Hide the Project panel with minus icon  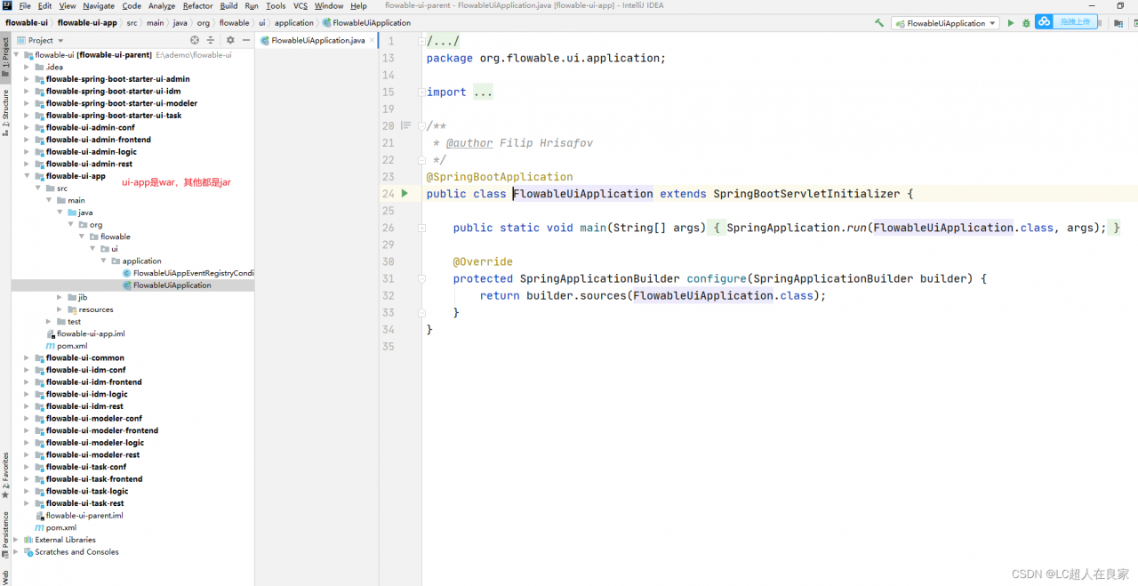(x=245, y=40)
